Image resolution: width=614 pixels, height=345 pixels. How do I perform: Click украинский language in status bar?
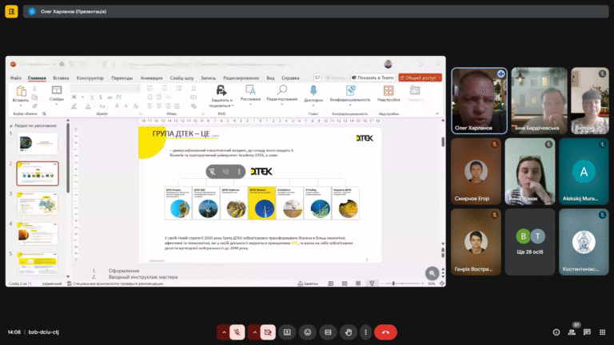(52, 284)
